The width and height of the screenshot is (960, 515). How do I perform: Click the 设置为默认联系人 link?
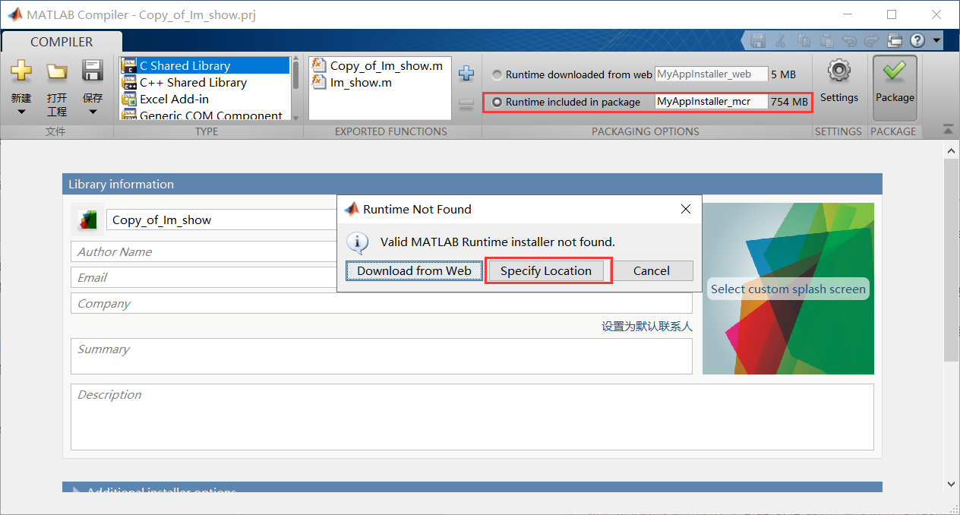(x=648, y=326)
